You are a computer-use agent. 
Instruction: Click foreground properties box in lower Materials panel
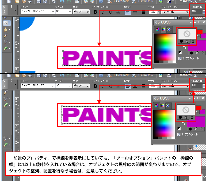[x=186, y=110]
